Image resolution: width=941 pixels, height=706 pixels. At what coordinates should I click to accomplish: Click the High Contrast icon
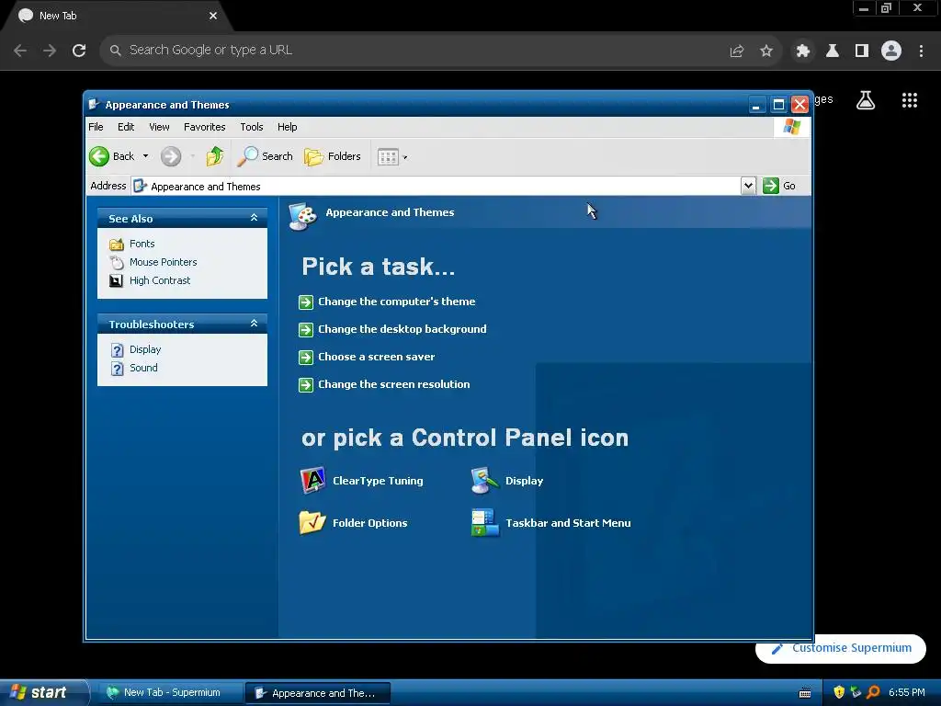point(117,280)
